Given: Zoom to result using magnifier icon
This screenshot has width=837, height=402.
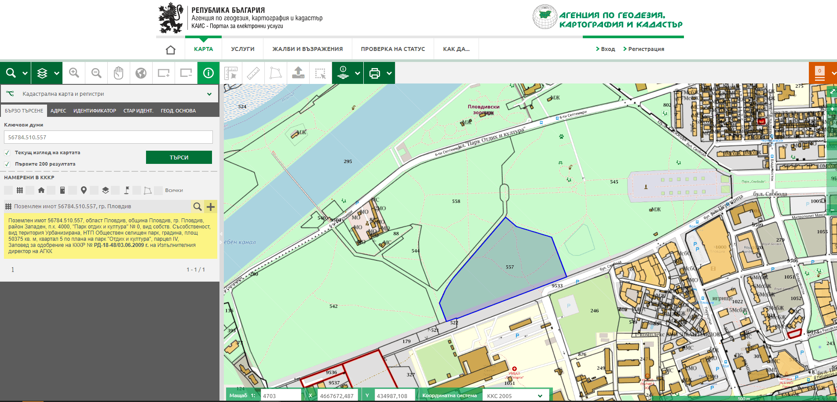Looking at the screenshot, I should click(x=197, y=206).
